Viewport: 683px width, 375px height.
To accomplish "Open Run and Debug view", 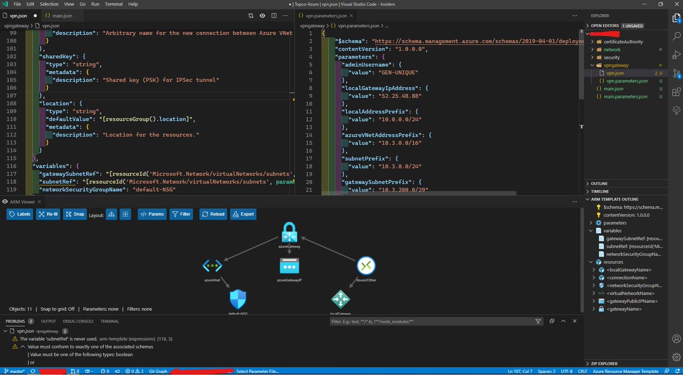I will (676, 55).
